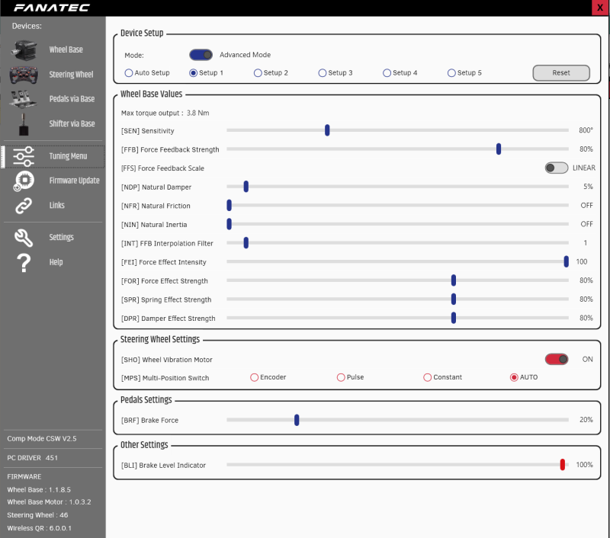This screenshot has width=610, height=538.
Task: Click the Steering Wheel : 46 firmware text
Action: pos(37,515)
